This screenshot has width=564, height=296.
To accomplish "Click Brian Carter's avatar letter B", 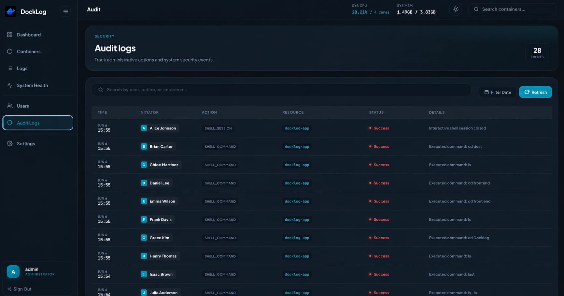I will [144, 146].
